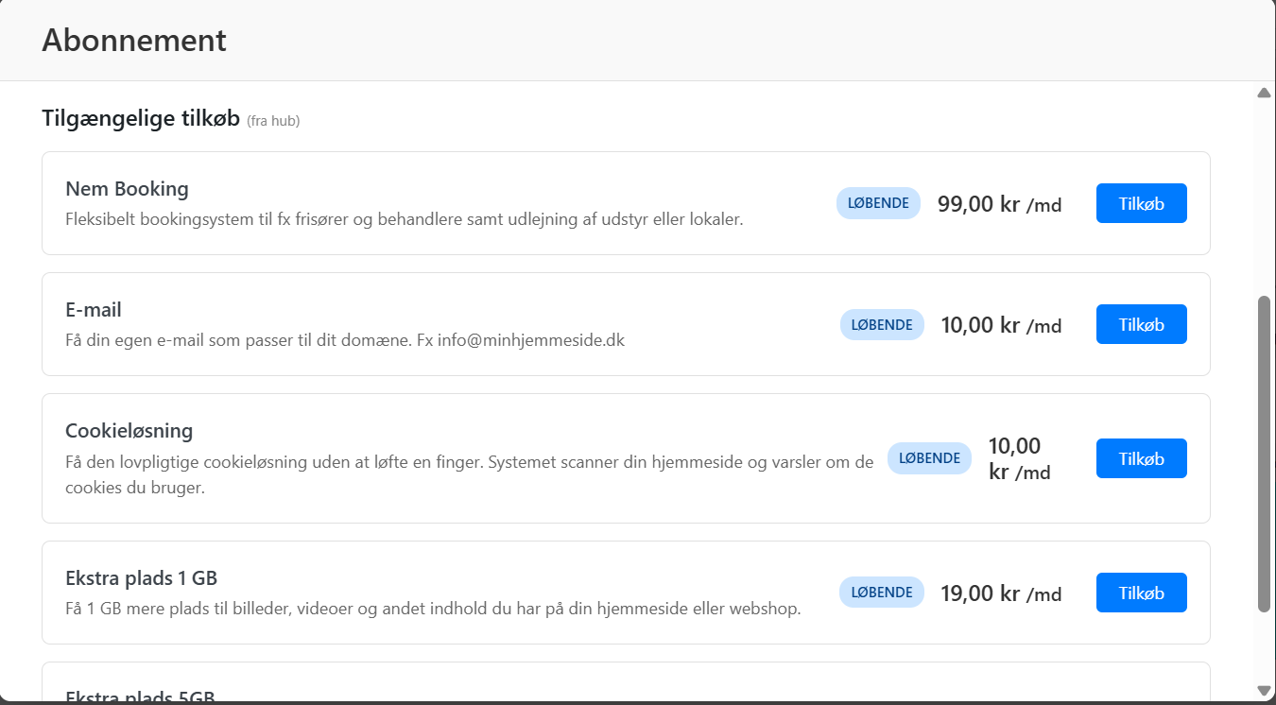The height and width of the screenshot is (705, 1276).
Task: Select the 'Cookieløsning' title text
Action: pyautogui.click(x=129, y=431)
